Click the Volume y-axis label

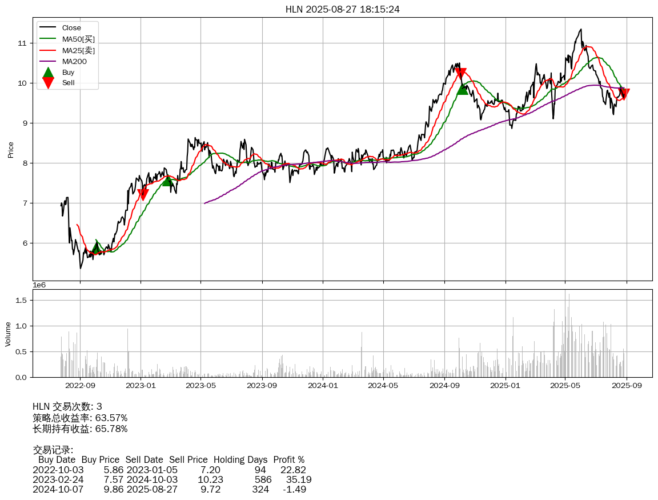coord(8,334)
